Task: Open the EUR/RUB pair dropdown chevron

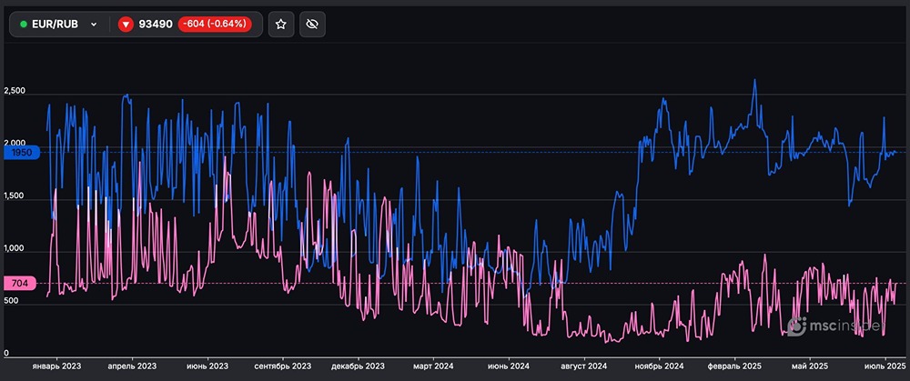Action: coord(94,25)
